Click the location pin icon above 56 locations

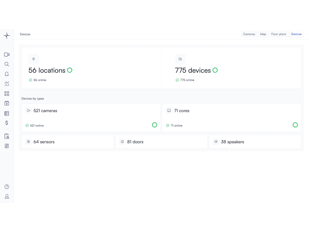pyautogui.click(x=33, y=59)
